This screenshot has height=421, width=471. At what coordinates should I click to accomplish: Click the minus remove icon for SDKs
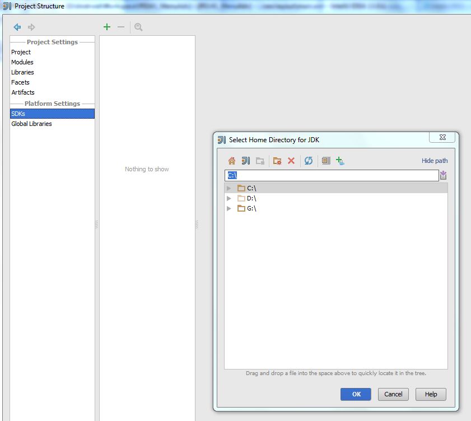tap(121, 27)
